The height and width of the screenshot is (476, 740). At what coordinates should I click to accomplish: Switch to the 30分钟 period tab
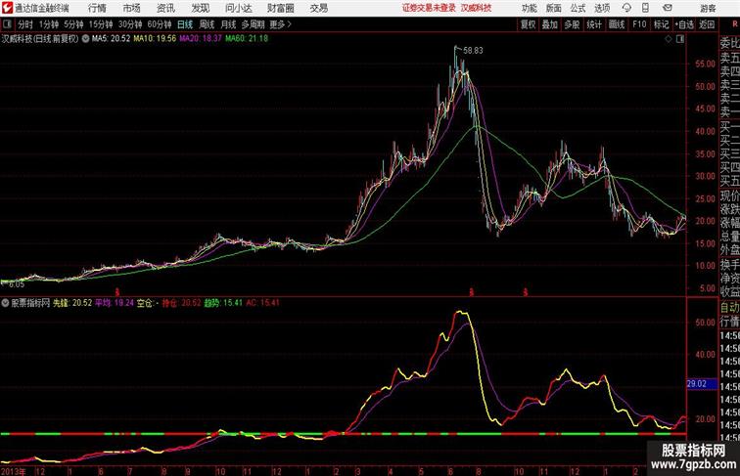(130, 24)
